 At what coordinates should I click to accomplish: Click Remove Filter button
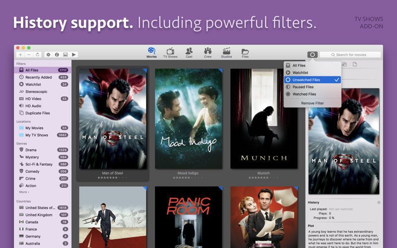312,103
